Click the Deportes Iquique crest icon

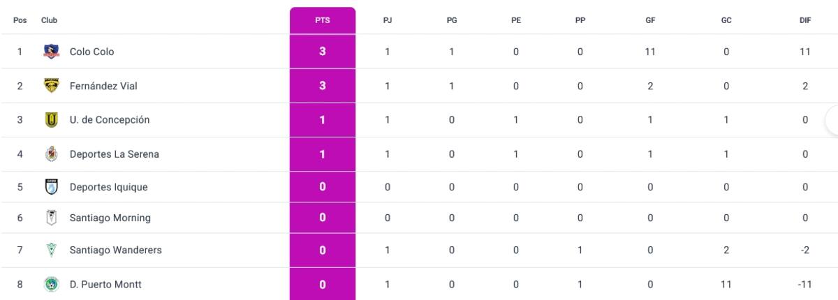coord(51,187)
